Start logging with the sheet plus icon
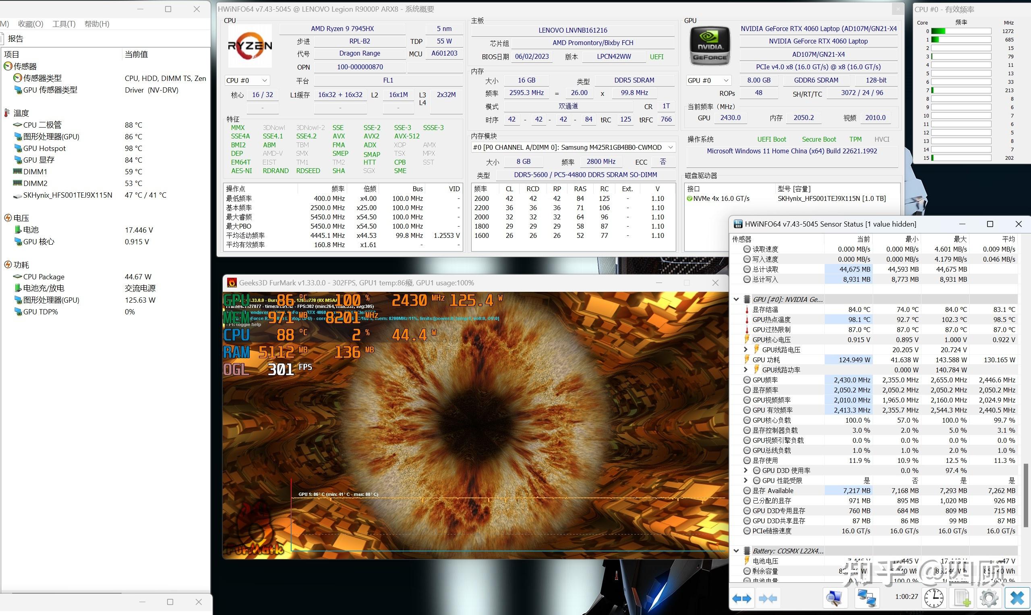Screen dimensions: 1031x615 click(962, 598)
